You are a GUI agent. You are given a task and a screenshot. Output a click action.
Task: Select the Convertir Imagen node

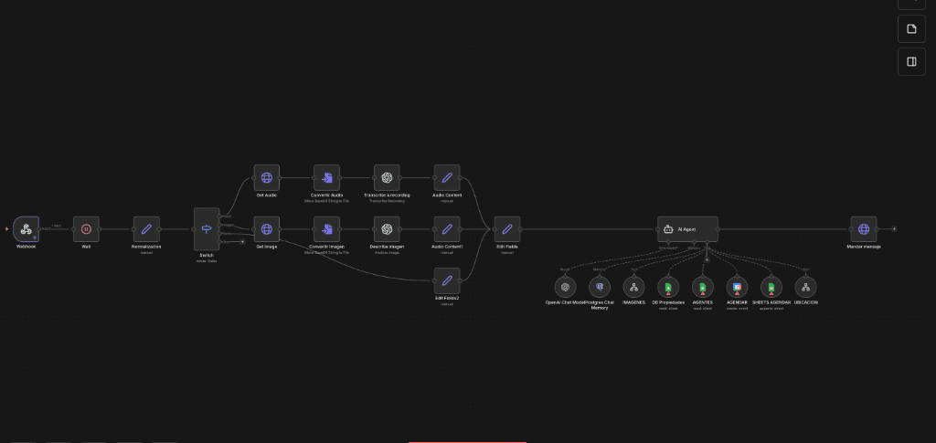tap(326, 229)
